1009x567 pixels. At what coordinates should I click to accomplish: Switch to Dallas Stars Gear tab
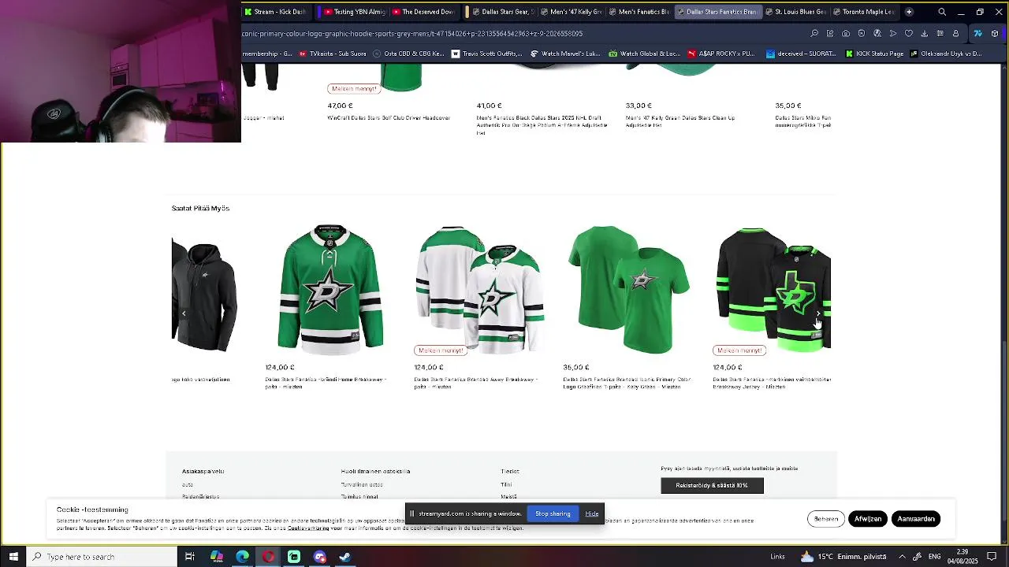(x=503, y=12)
